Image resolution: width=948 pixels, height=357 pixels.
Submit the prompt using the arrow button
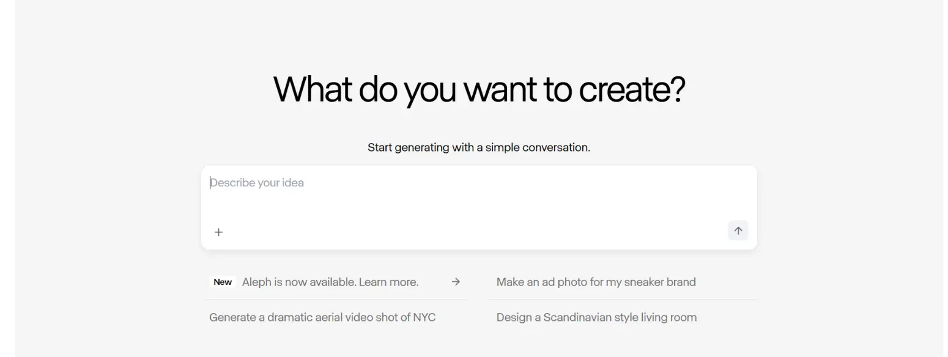click(x=738, y=231)
